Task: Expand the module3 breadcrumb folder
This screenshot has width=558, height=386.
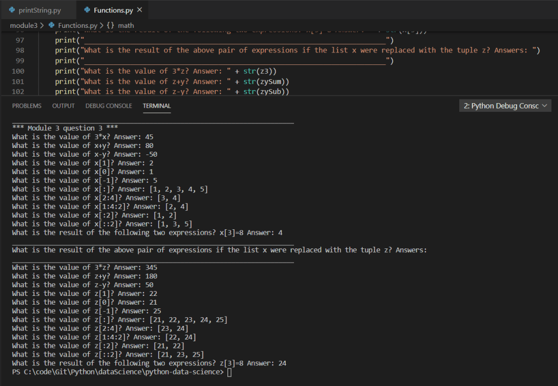Action: click(24, 25)
